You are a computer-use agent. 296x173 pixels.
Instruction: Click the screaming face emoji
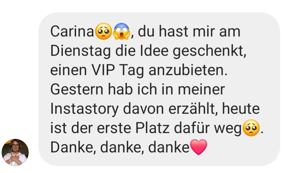pos(121,31)
